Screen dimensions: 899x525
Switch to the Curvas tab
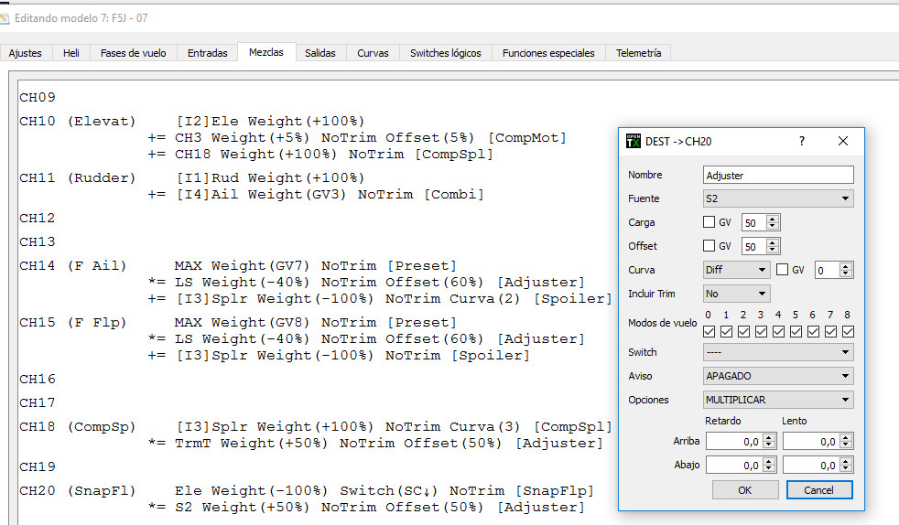coord(373,53)
